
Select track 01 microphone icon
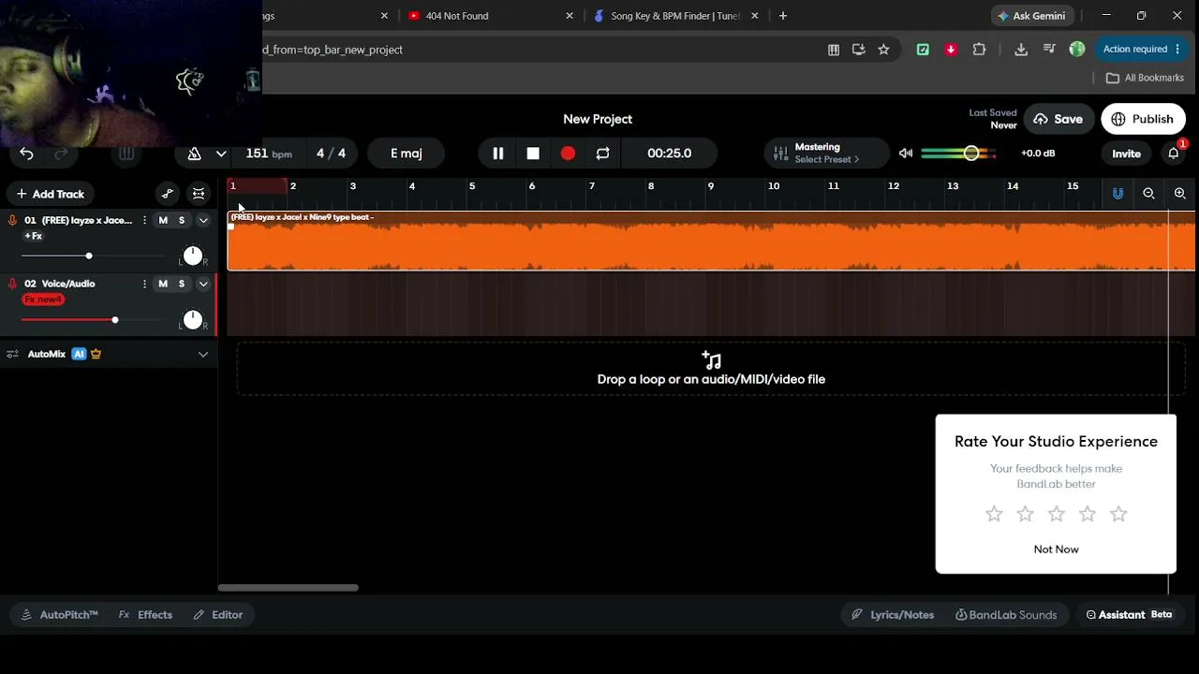[12, 220]
